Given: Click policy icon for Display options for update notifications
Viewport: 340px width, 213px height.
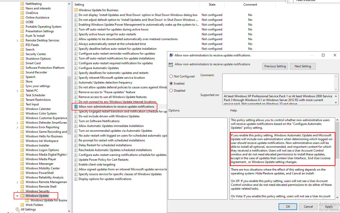Looking at the screenshot, I should (76, 179).
